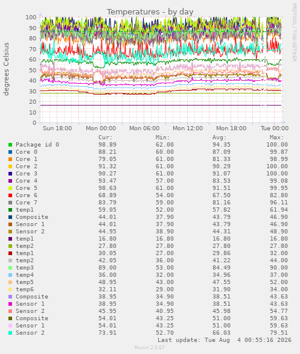Click the temp1 label with current 16.80
This screenshot has height=354, width=300.
click(25, 239)
